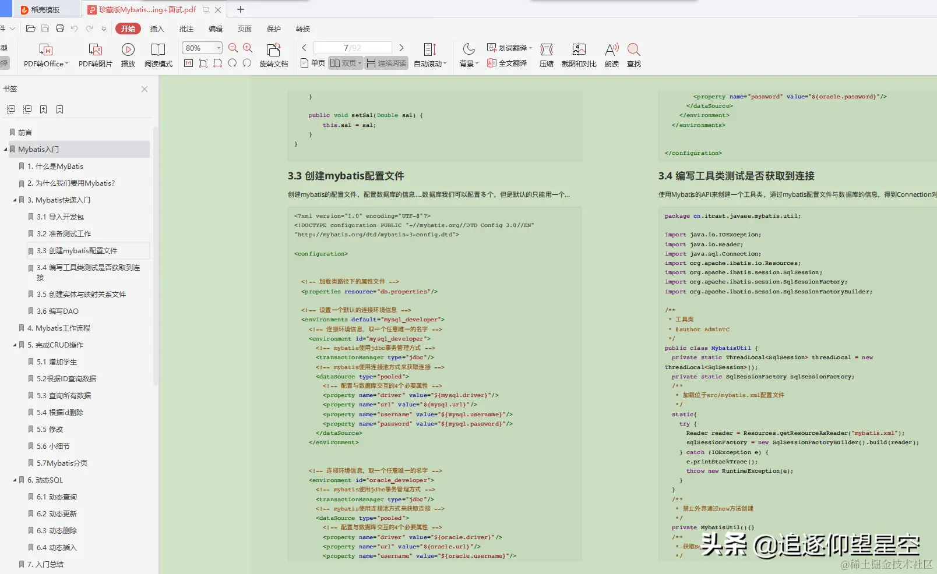Go to next page arrow
Image resolution: width=937 pixels, height=574 pixels.
click(401, 48)
